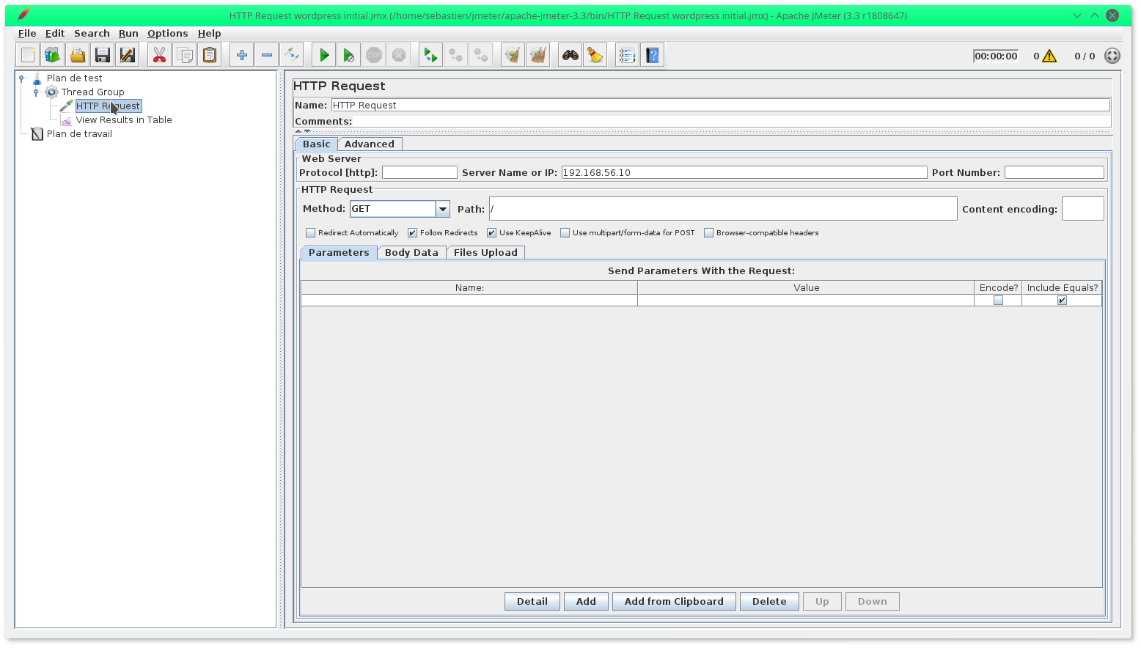Uncheck Follow Redirects checkbox

pos(413,233)
